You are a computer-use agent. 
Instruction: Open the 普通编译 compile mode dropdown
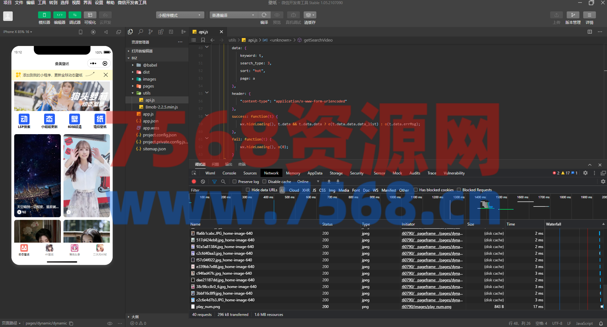[x=233, y=15]
